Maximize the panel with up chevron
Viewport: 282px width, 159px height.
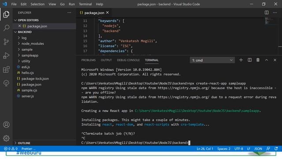coord(266,60)
